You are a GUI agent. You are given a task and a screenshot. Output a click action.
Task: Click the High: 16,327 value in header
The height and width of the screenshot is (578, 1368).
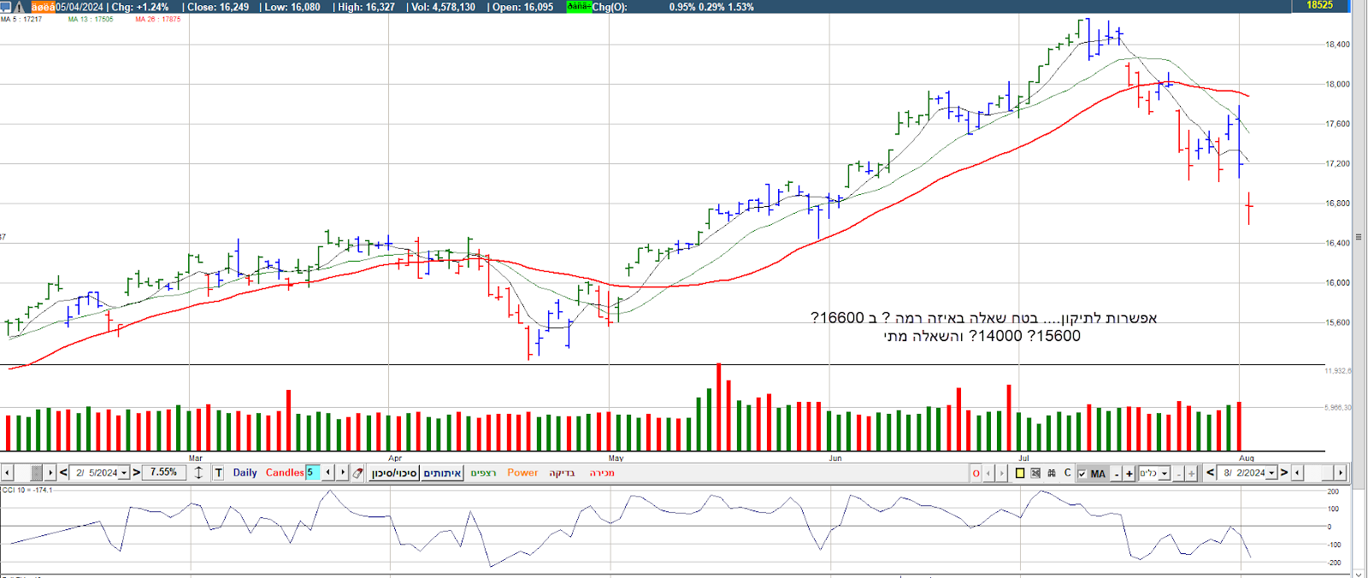[366, 7]
